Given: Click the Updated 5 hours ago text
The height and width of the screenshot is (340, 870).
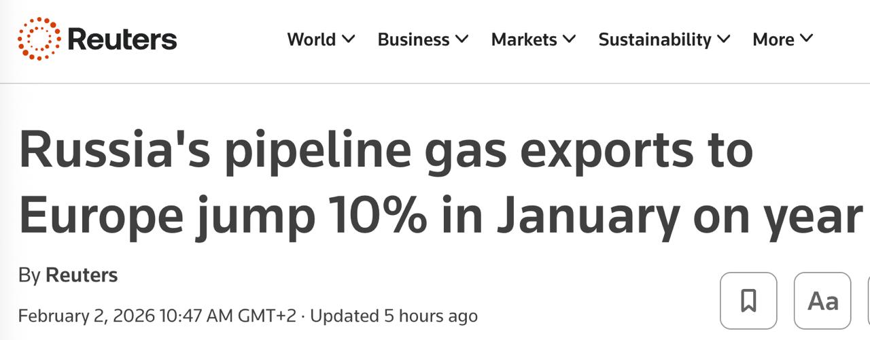Looking at the screenshot, I should (394, 316).
